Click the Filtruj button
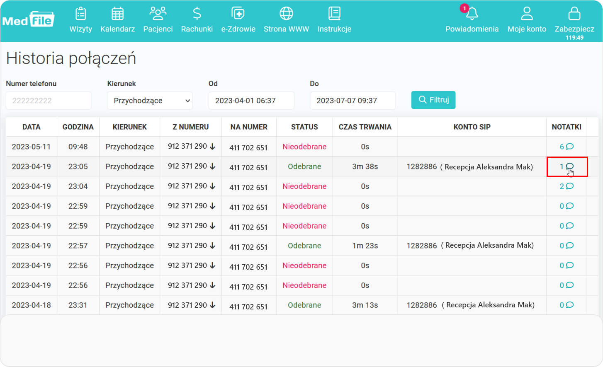603x367 pixels. tap(433, 100)
